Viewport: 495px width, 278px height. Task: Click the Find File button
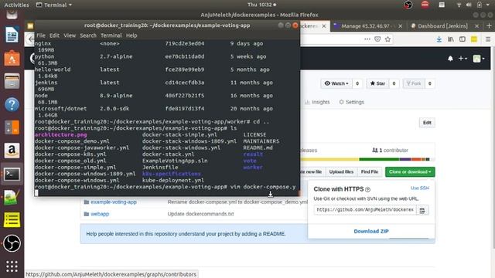point(370,171)
